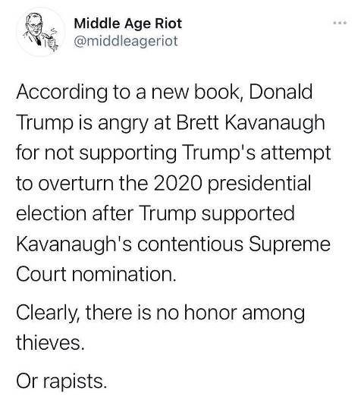Viewport: 364px width, 403px height.
Task: Click the word 'contentious'
Action: 190,244
